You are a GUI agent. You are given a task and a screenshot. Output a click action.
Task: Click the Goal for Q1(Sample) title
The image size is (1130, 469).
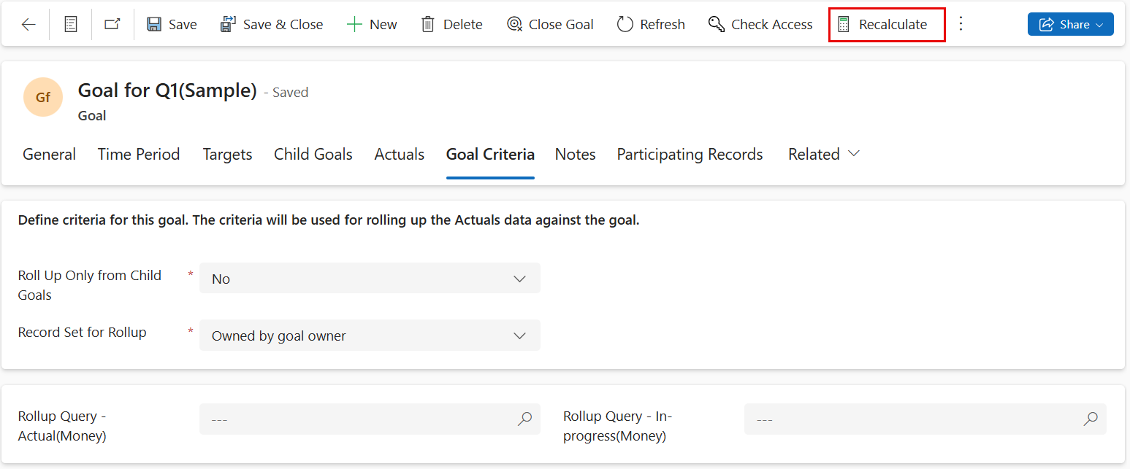tap(167, 90)
